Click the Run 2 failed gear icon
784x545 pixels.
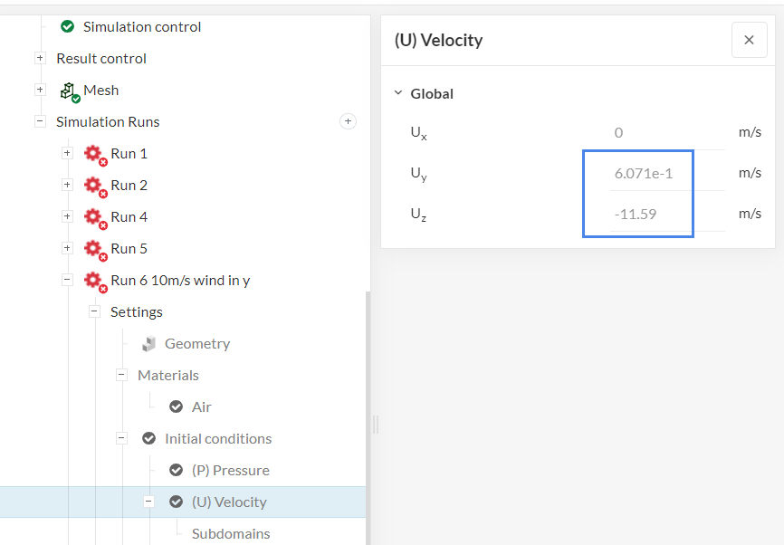[x=94, y=186]
